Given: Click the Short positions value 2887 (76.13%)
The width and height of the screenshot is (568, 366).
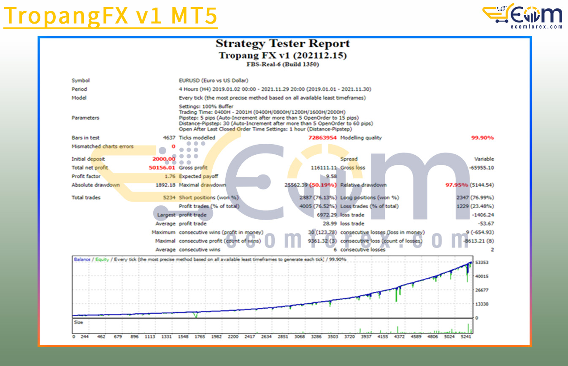Looking at the screenshot, I should (318, 198).
